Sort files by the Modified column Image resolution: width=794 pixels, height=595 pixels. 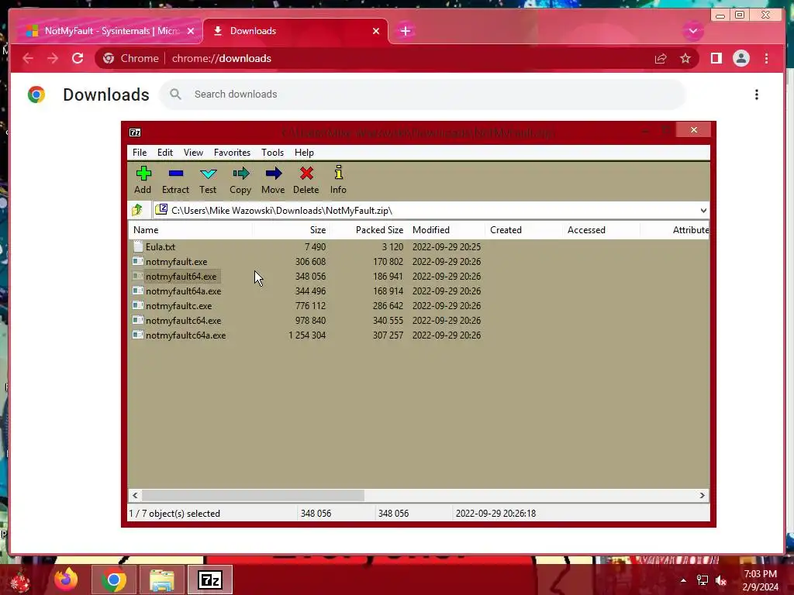click(x=446, y=229)
